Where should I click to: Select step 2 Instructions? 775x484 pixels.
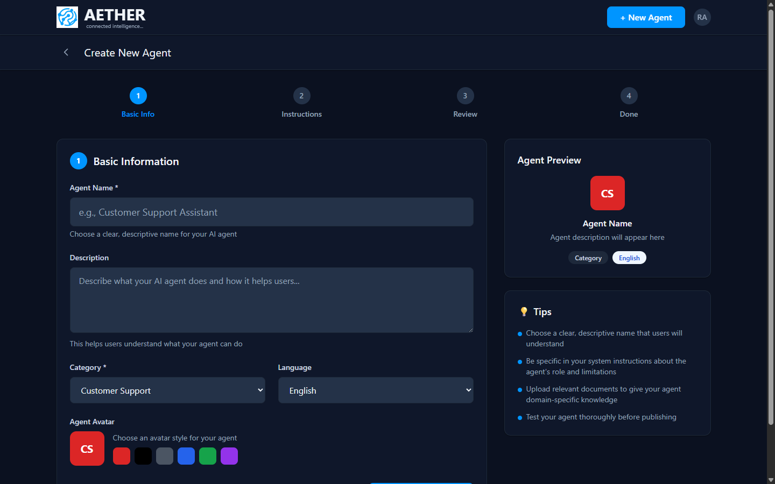click(301, 103)
